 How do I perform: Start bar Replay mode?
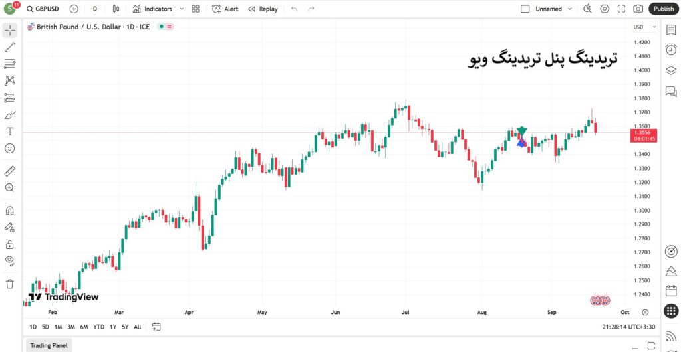tap(263, 9)
